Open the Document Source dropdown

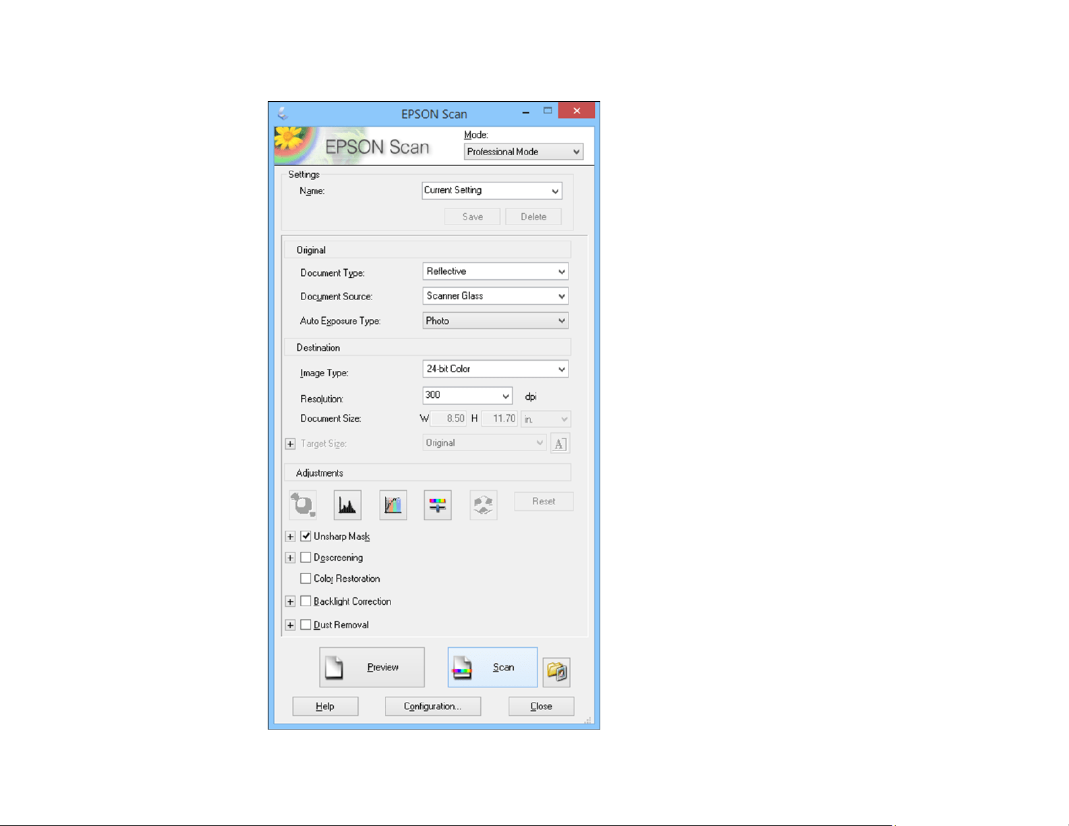click(x=495, y=296)
